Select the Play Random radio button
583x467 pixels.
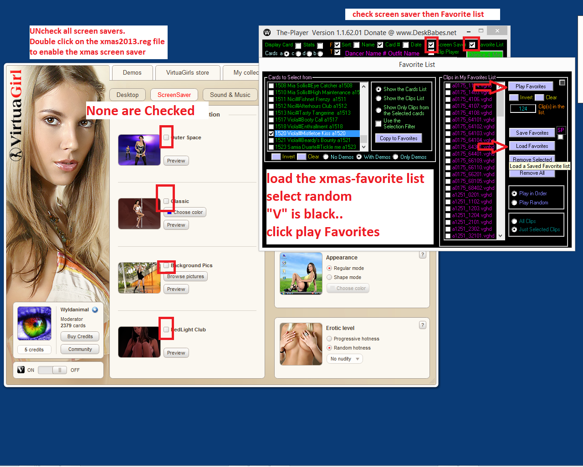click(x=514, y=203)
